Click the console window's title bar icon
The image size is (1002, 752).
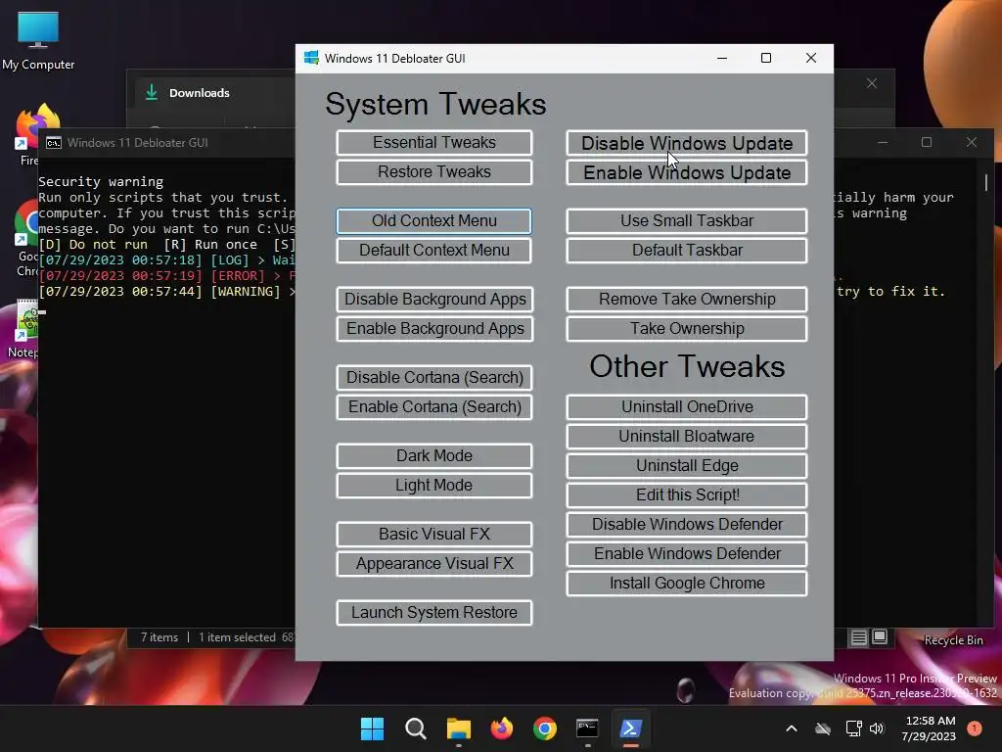point(54,143)
